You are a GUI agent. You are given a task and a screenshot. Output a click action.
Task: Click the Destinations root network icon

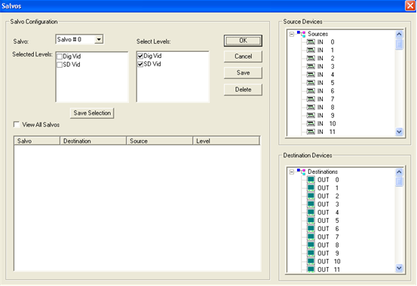[302, 172]
